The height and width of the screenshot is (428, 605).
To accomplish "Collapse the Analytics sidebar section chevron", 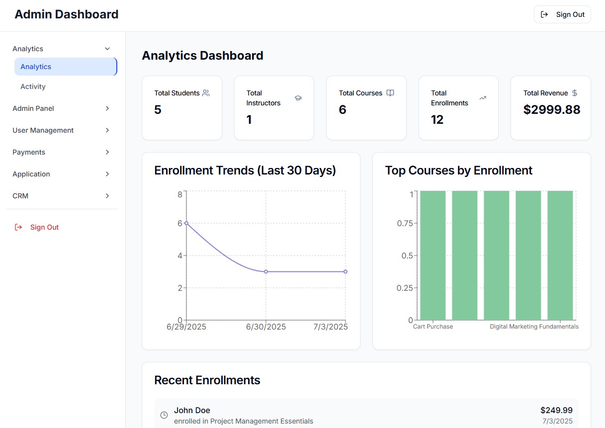I will [x=107, y=49].
